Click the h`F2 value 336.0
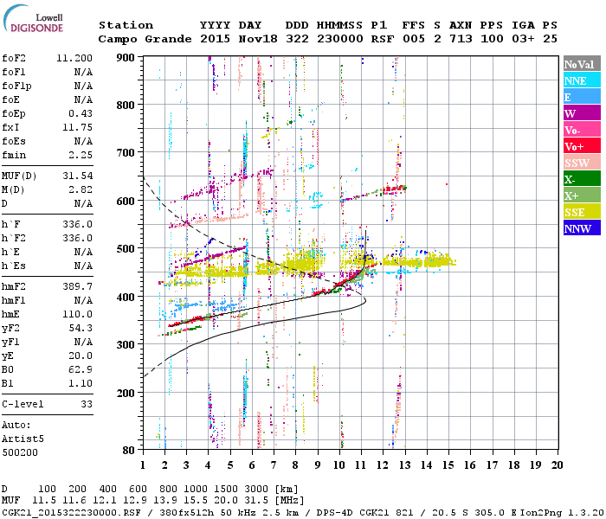The image size is (606, 519). (77, 238)
